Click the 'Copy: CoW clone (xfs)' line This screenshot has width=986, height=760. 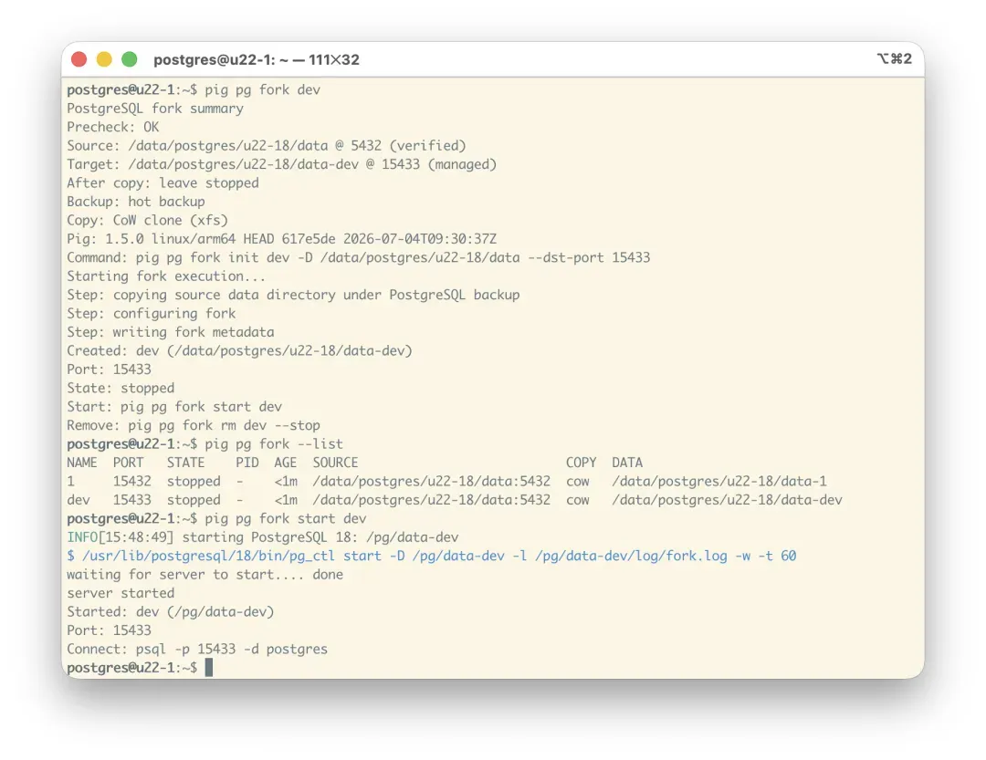pos(147,221)
